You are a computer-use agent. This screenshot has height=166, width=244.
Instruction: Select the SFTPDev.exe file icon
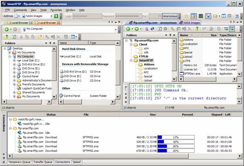tap(181, 74)
